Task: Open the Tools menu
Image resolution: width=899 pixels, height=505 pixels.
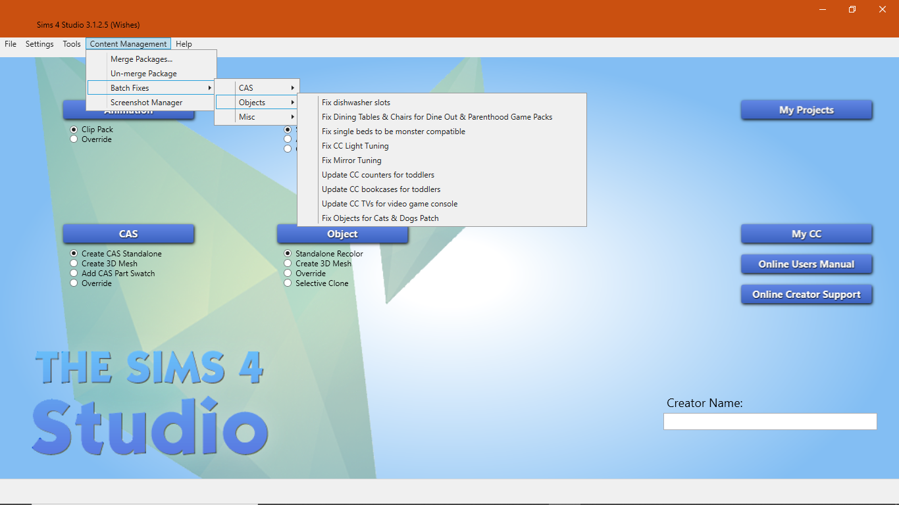Action: click(x=72, y=44)
